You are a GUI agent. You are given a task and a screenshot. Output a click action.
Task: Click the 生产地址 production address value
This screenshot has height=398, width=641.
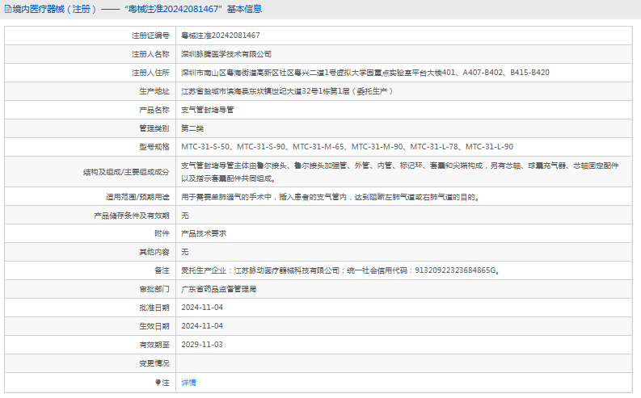287,91
